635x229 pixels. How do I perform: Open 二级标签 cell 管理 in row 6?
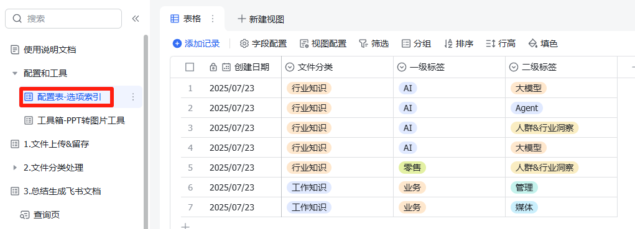point(524,187)
